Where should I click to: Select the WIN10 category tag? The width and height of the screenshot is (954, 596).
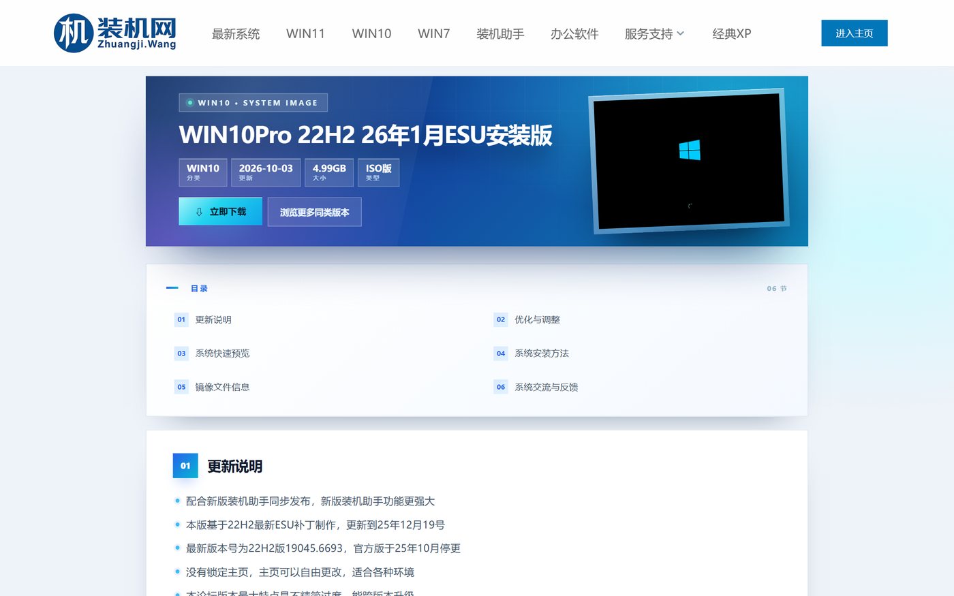pyautogui.click(x=203, y=172)
